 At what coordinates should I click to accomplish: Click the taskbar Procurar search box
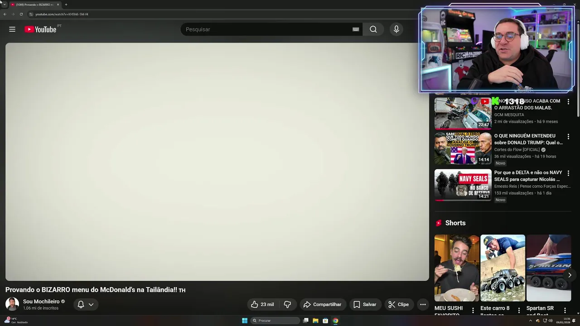tap(275, 321)
